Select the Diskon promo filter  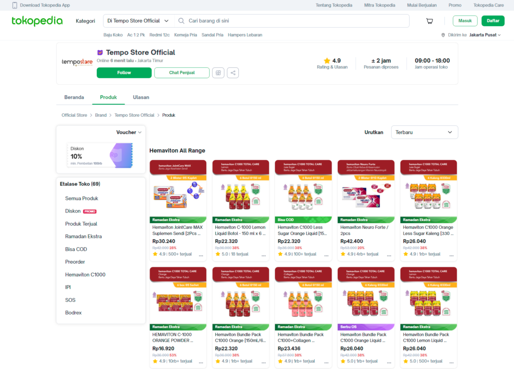(72, 211)
